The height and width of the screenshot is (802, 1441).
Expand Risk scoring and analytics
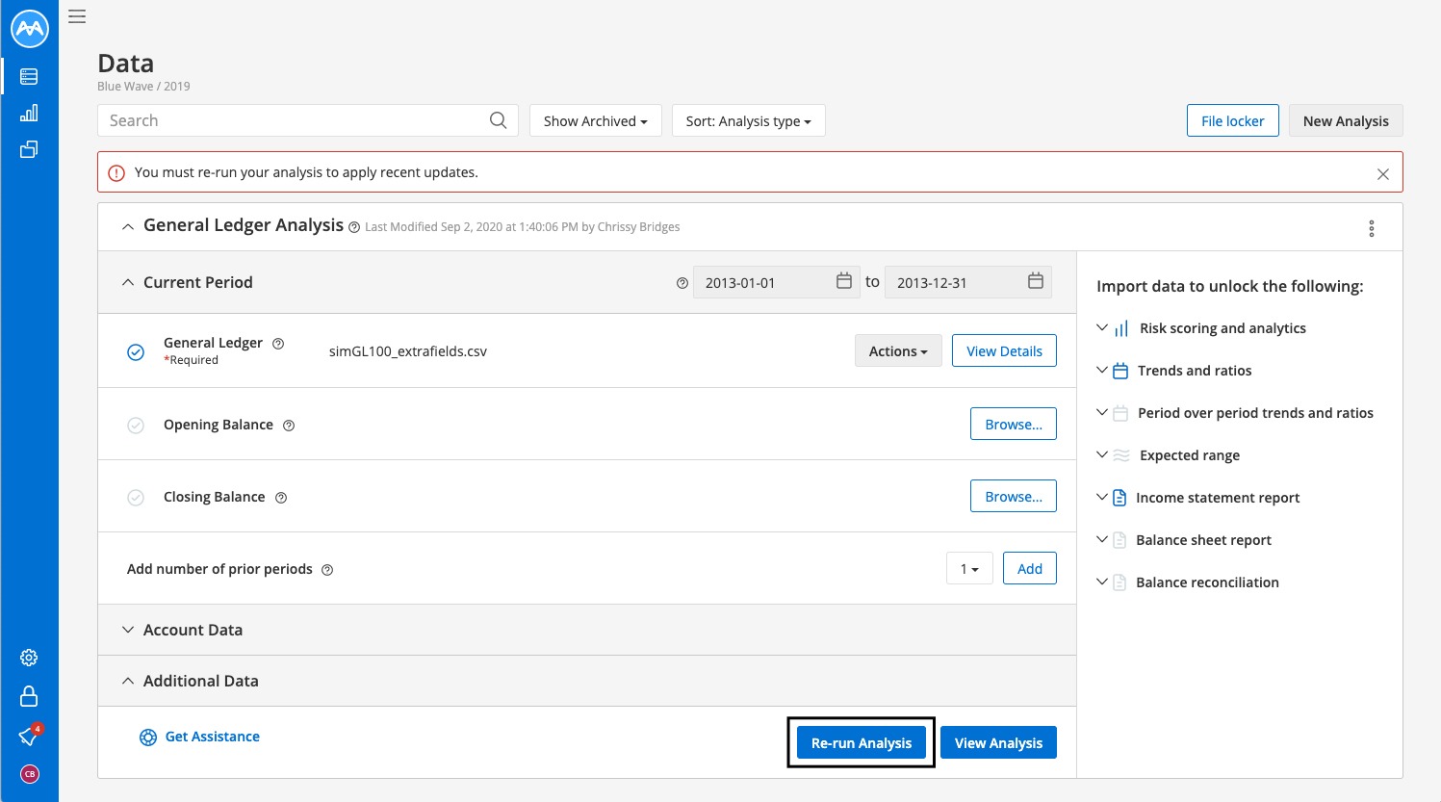pyautogui.click(x=1103, y=327)
